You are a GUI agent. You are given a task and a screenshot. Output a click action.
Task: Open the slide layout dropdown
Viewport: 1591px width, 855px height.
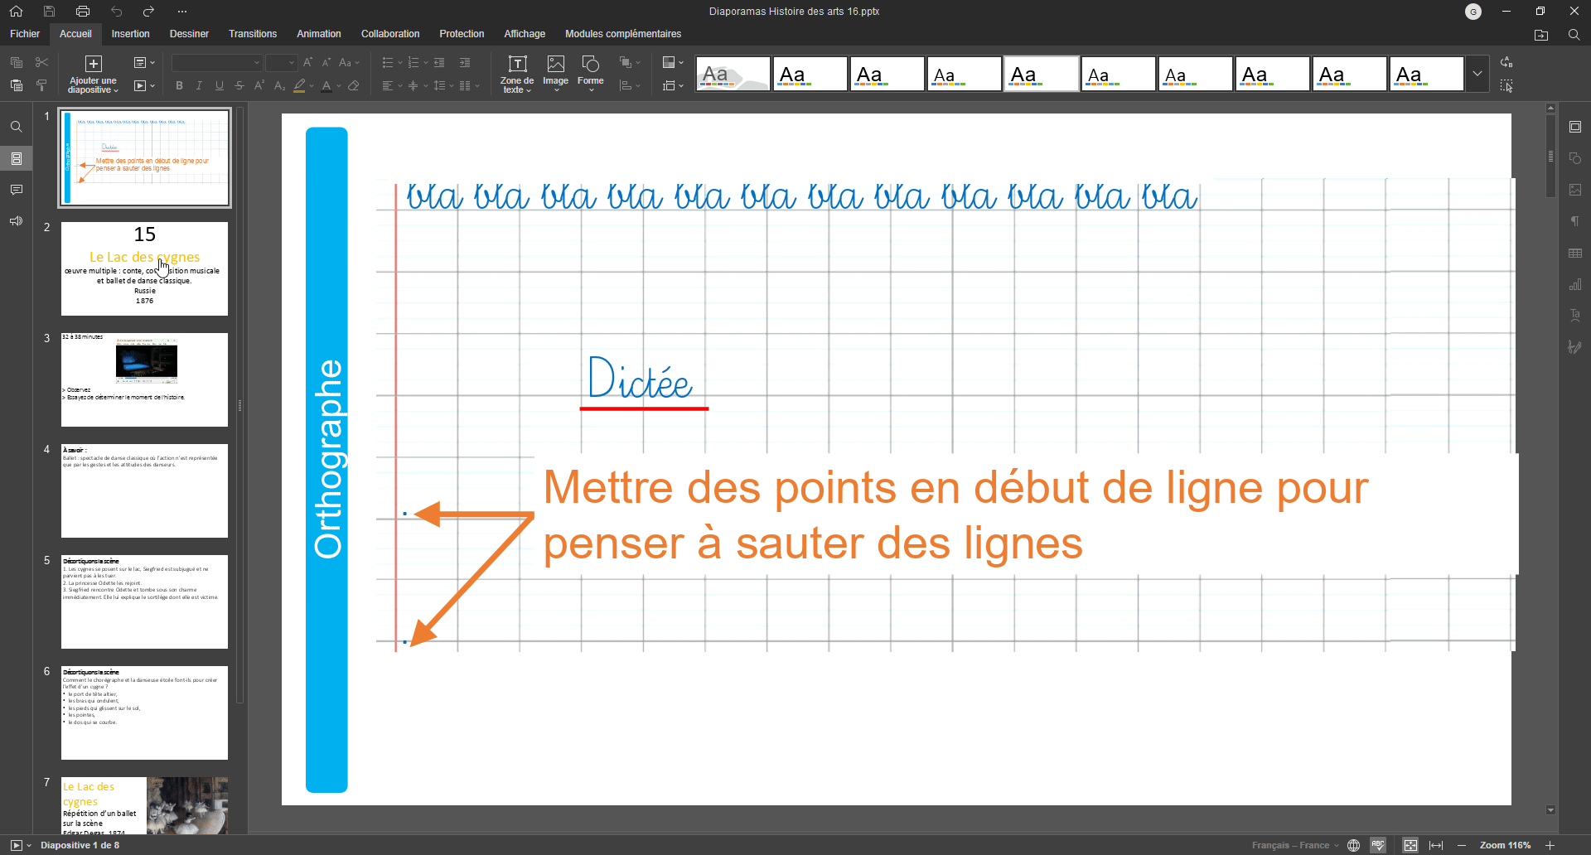tap(144, 62)
